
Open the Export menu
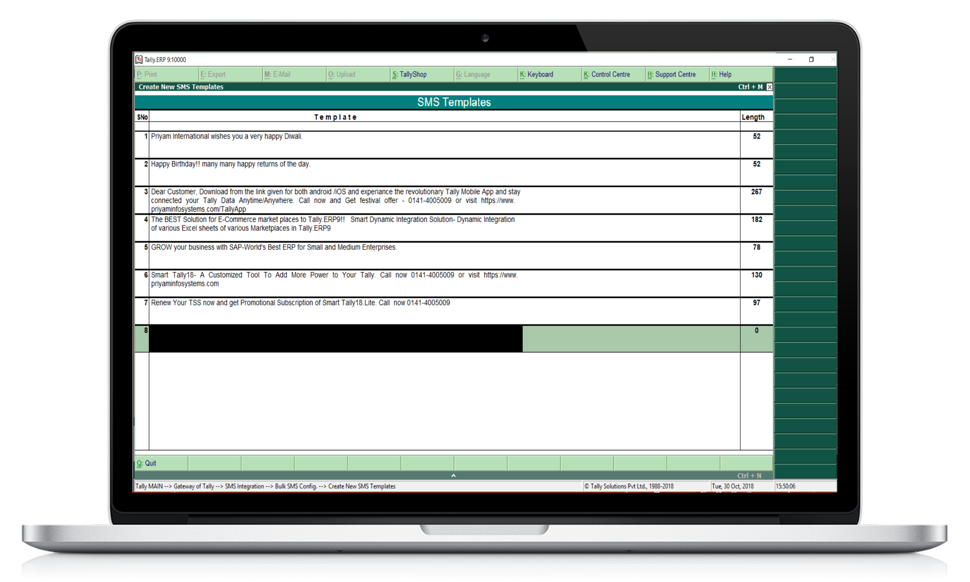pos(230,74)
